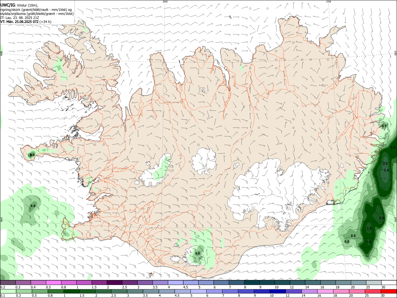Viewport: 397px width, 298px height.
Task: Click the 2.5 precipitation value
Action: click(x=386, y=164)
